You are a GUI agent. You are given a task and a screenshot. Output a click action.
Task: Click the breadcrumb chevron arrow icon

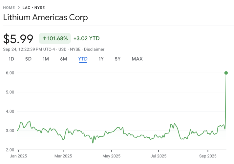coord(19,8)
